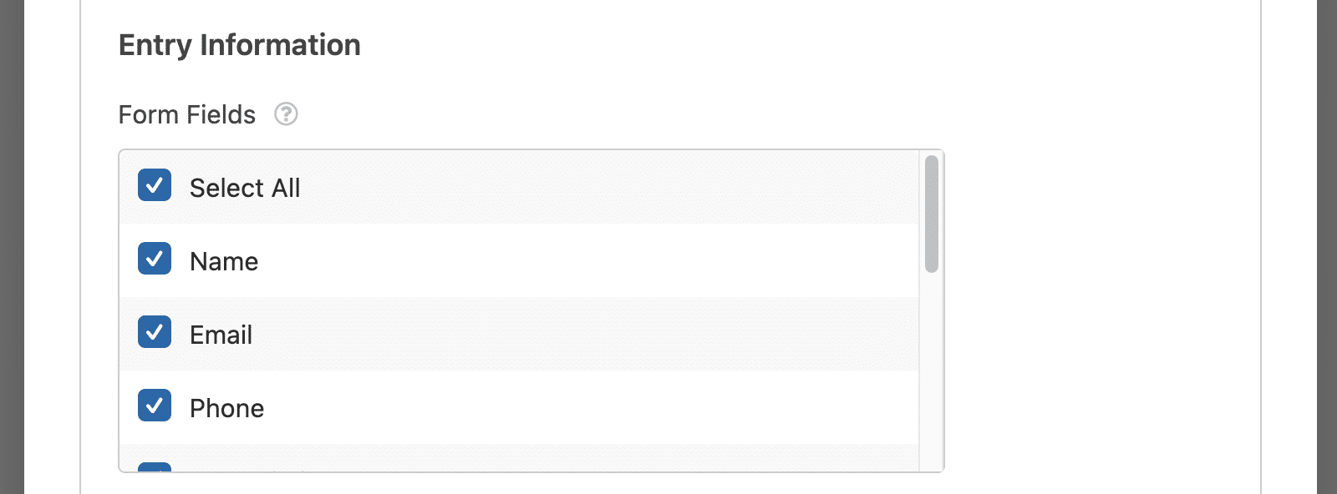Click the 'Phone' label text
This screenshot has height=494, width=1337.
click(x=226, y=408)
